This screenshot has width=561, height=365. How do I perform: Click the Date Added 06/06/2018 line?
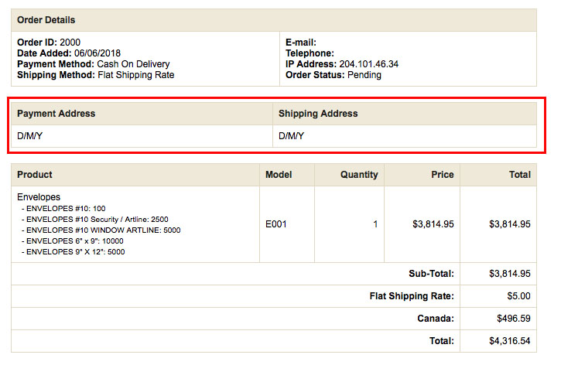(x=69, y=53)
